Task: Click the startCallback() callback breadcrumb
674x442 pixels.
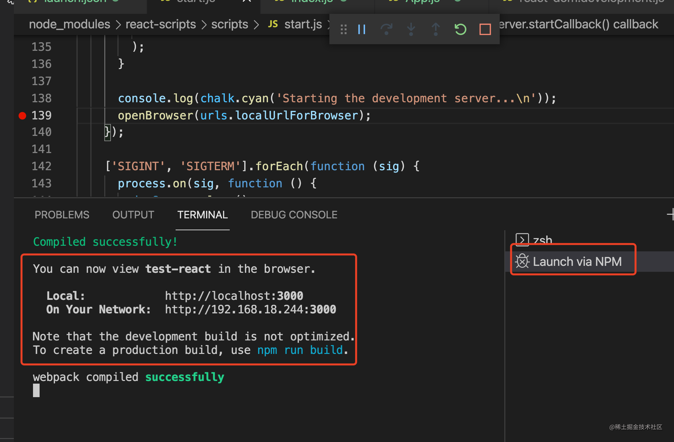Action: click(x=578, y=24)
